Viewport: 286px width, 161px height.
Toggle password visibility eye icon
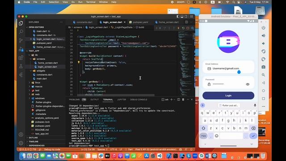(248, 85)
